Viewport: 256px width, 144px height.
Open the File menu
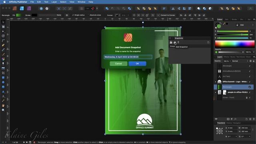pyautogui.click(x=32, y=2)
